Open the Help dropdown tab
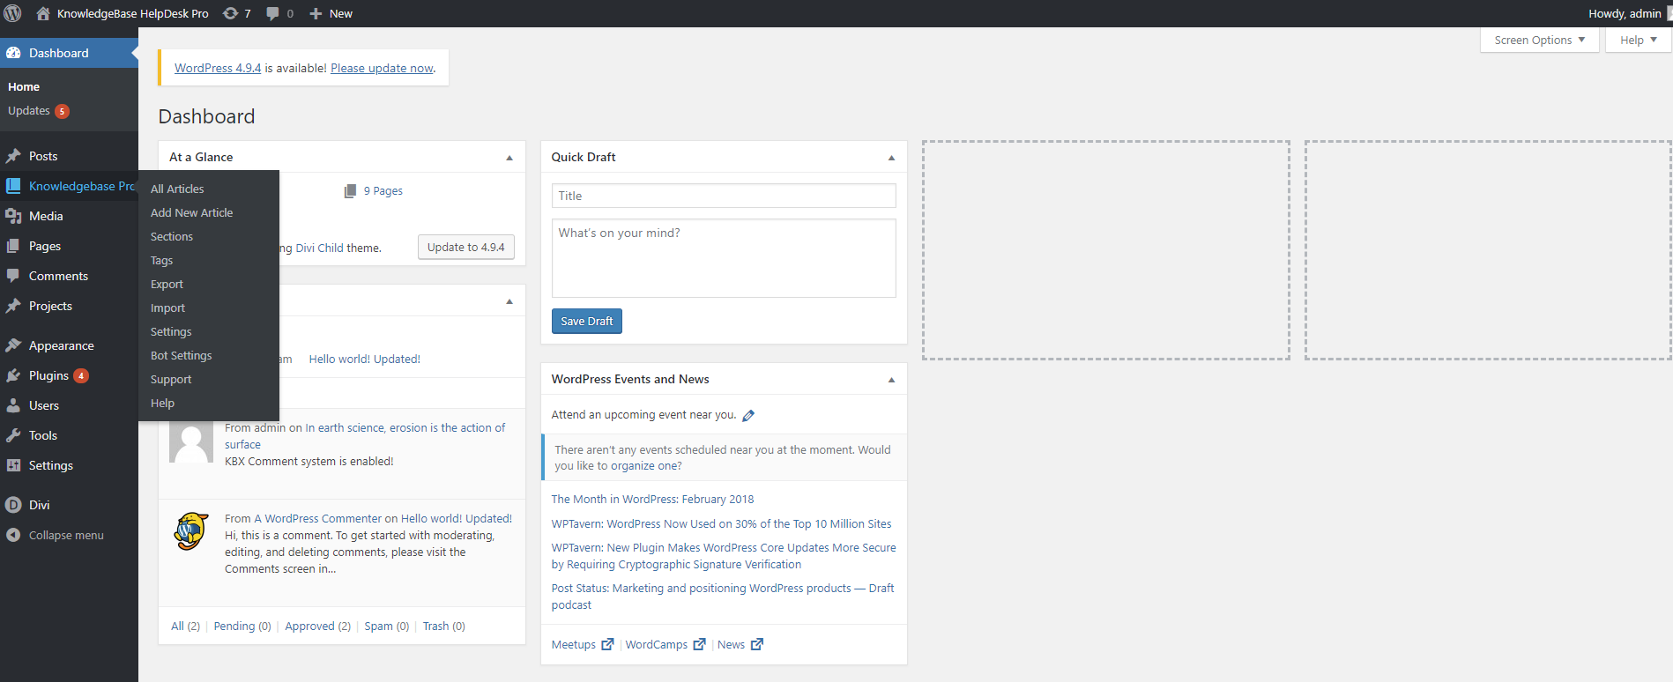1673x682 pixels. 1639,40
